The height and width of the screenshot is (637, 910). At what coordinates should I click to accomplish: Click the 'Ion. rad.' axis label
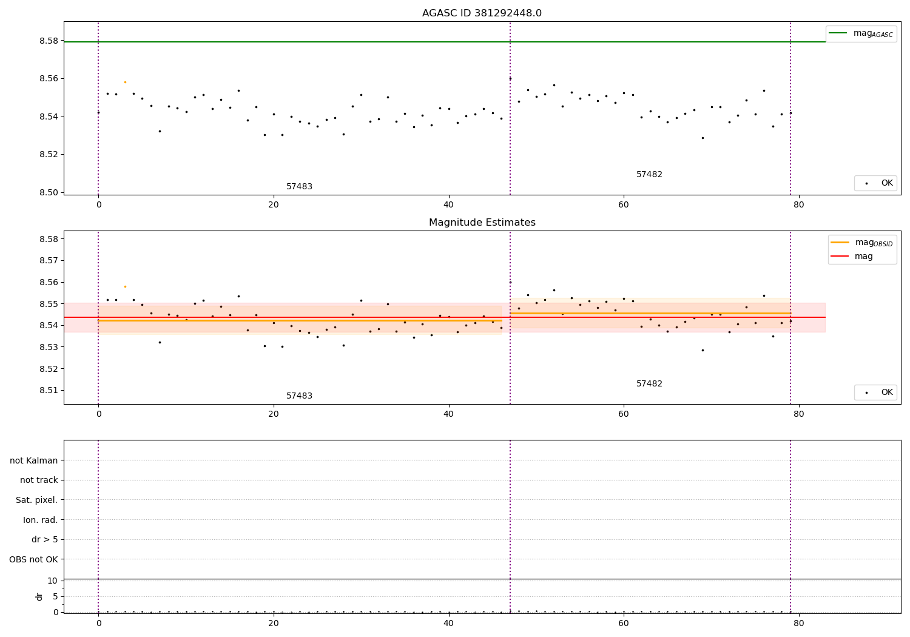(41, 520)
